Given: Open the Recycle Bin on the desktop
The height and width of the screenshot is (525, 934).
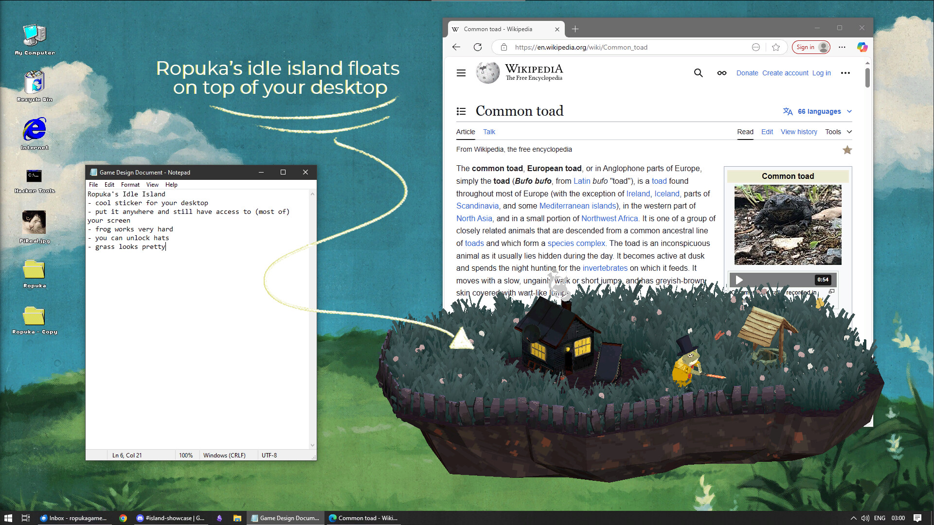Looking at the screenshot, I should [34, 83].
